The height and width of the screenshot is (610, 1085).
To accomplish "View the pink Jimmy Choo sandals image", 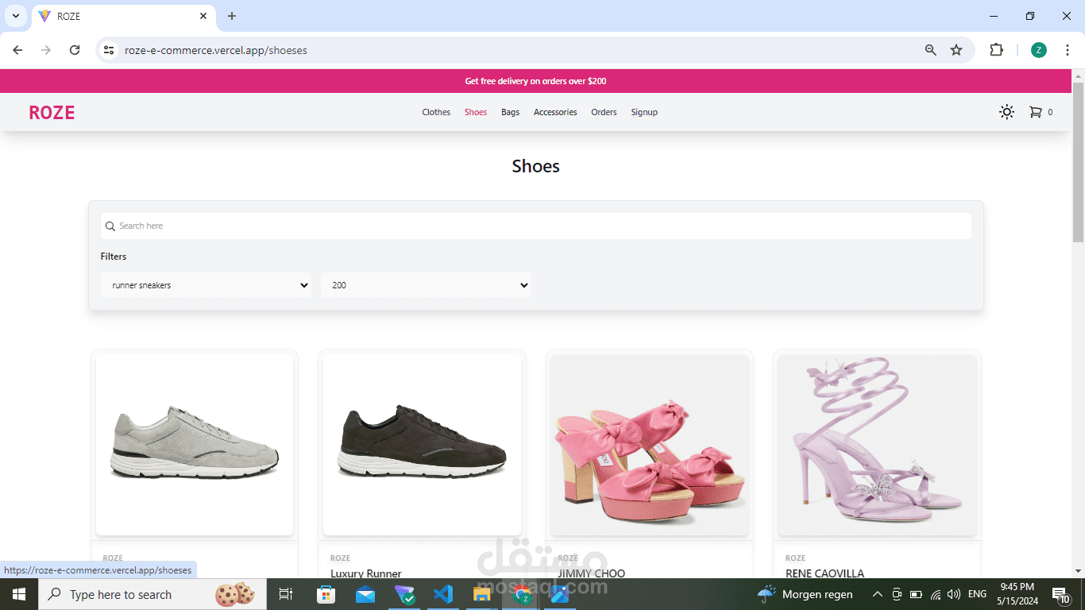I will tap(650, 445).
